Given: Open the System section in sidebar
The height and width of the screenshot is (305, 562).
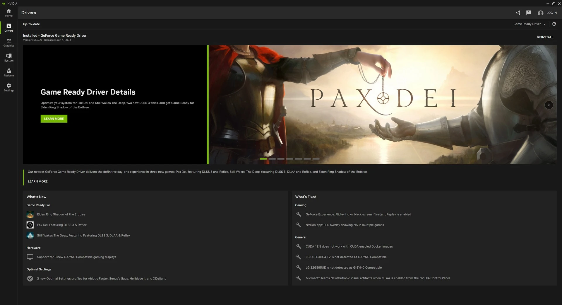Looking at the screenshot, I should click(9, 58).
